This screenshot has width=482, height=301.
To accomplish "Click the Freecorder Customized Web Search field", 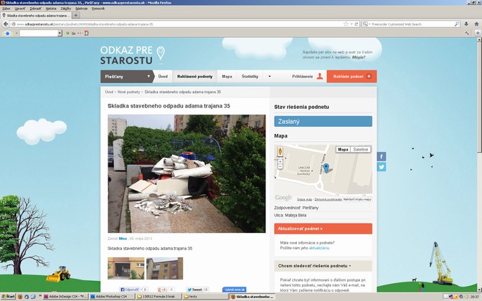I will [412, 24].
